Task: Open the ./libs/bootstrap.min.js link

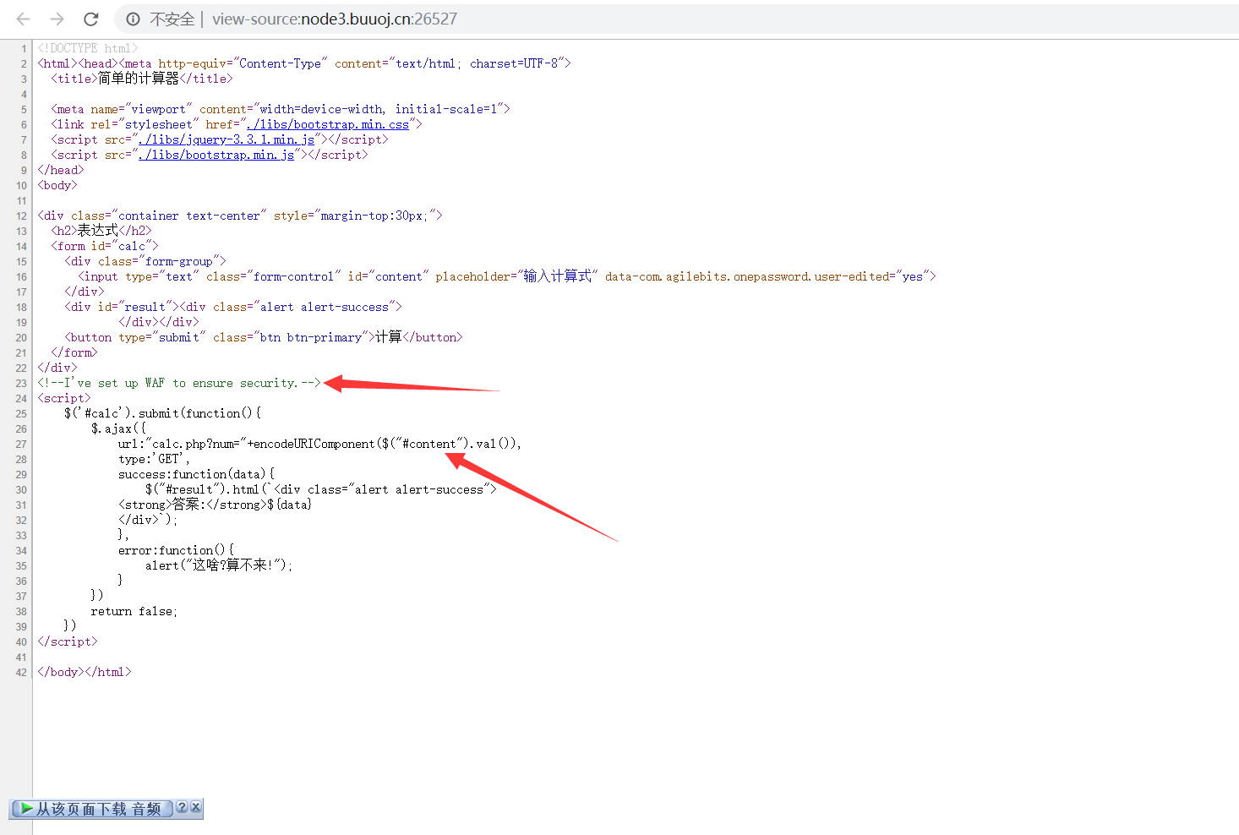Action: pyautogui.click(x=216, y=155)
